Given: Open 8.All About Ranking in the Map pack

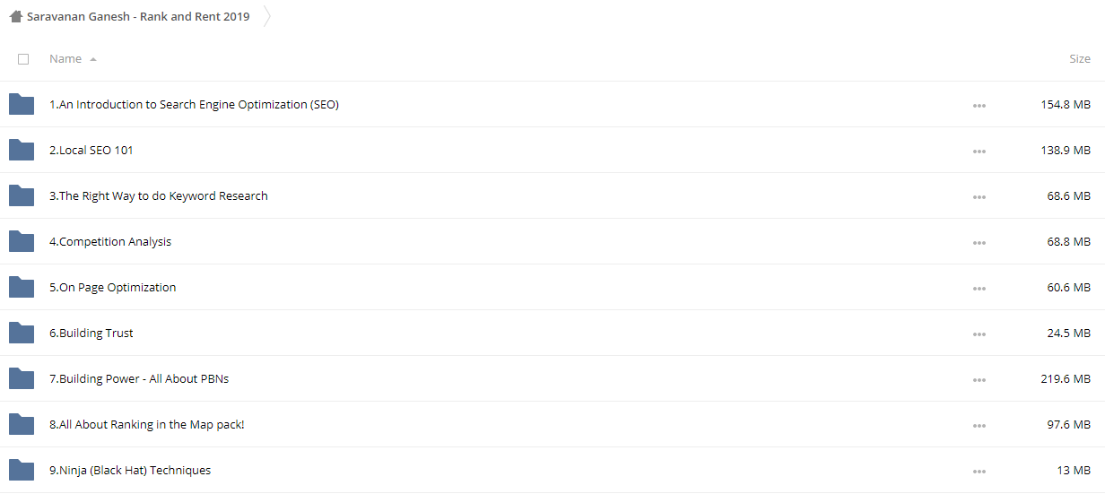Looking at the screenshot, I should tap(147, 424).
